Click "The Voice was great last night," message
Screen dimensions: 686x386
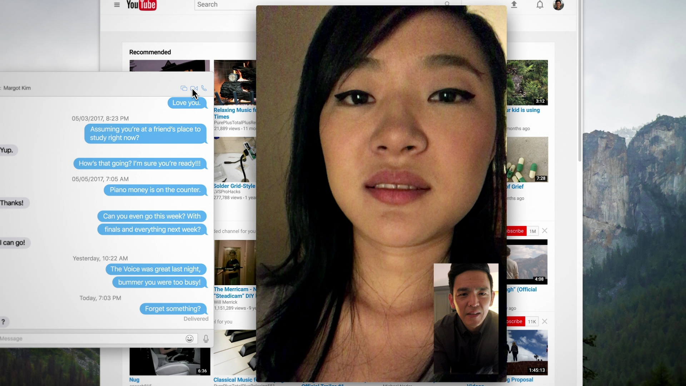click(156, 269)
